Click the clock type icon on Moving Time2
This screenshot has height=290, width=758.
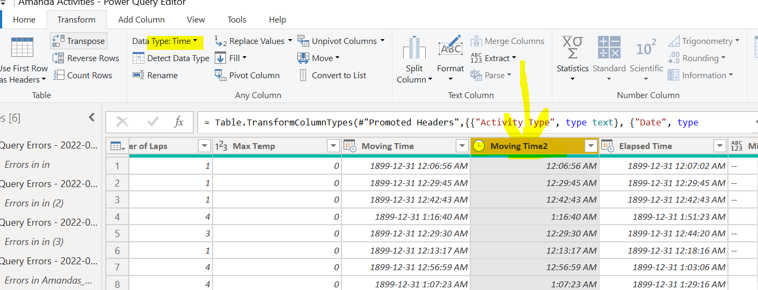point(479,146)
